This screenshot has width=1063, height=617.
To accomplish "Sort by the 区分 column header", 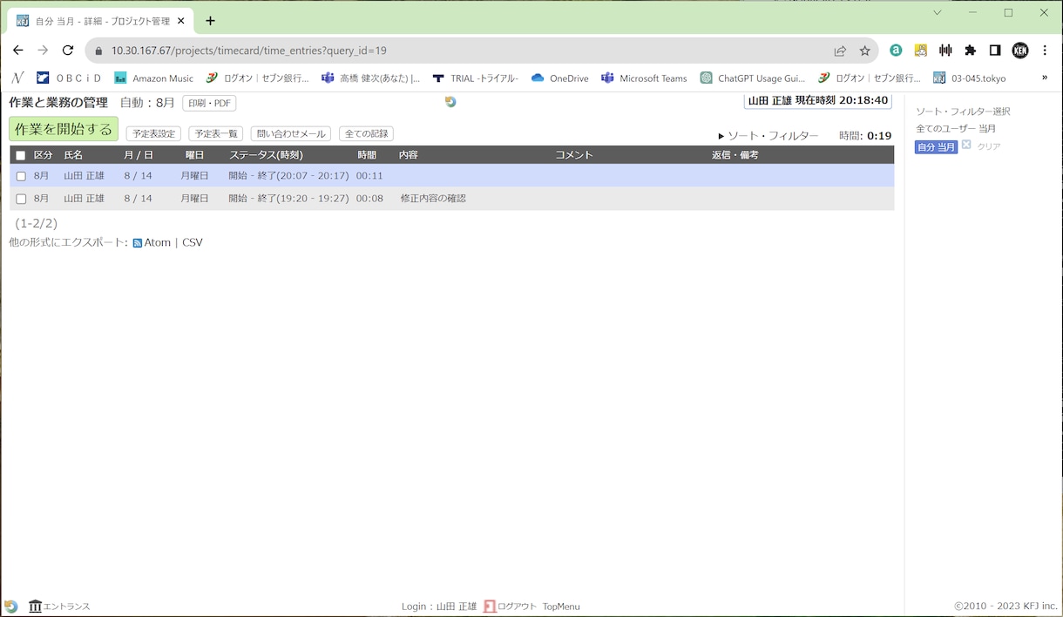I will pyautogui.click(x=43, y=155).
